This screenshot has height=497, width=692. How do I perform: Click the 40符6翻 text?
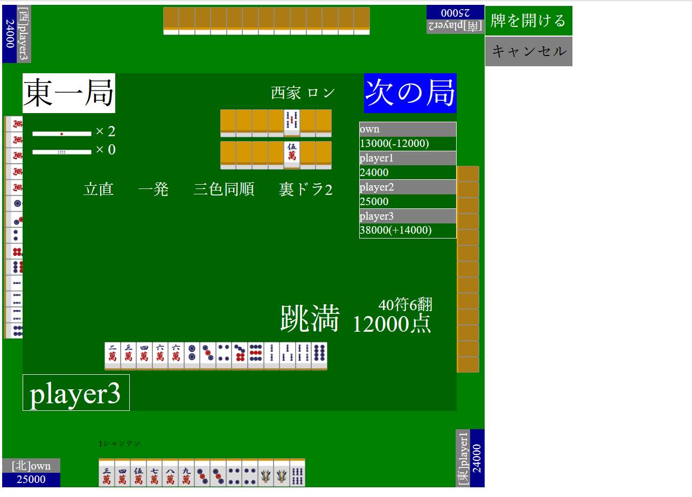tap(406, 305)
